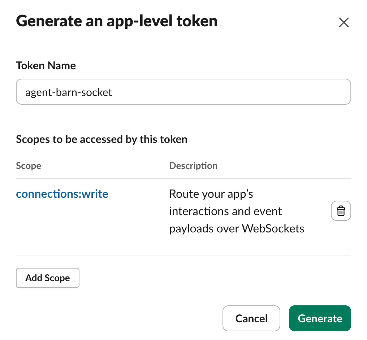Click the Generate button
The image size is (367, 340).
pos(320,318)
